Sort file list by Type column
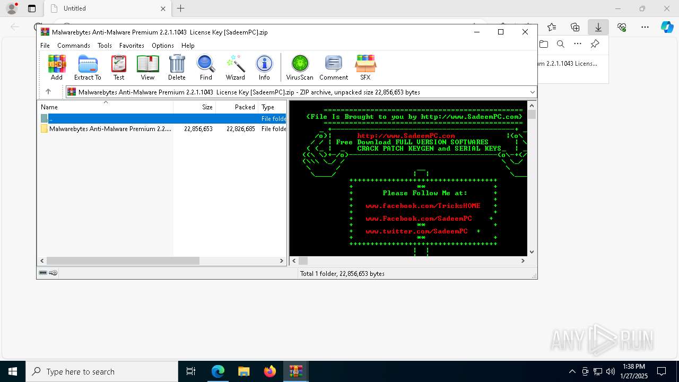This screenshot has width=679, height=382. pos(273,107)
